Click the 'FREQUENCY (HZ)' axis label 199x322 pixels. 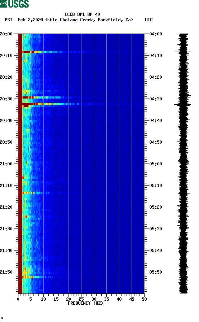pyautogui.click(x=85, y=303)
